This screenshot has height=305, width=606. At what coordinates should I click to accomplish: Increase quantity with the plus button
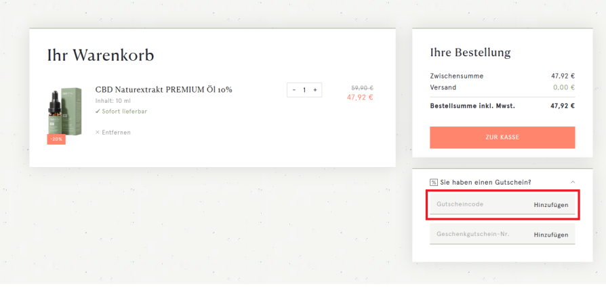[315, 90]
